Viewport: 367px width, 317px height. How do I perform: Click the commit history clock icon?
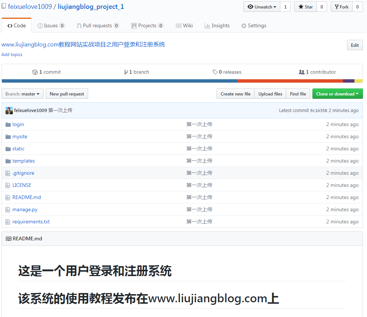(x=35, y=72)
